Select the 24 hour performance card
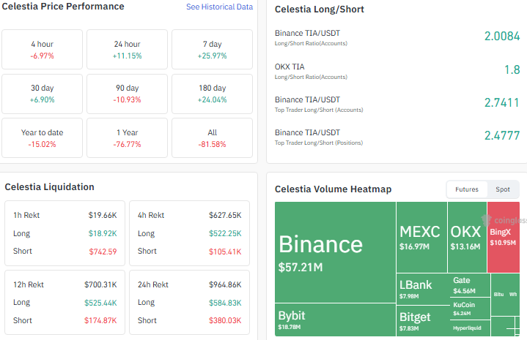527x340 pixels. 127,49
